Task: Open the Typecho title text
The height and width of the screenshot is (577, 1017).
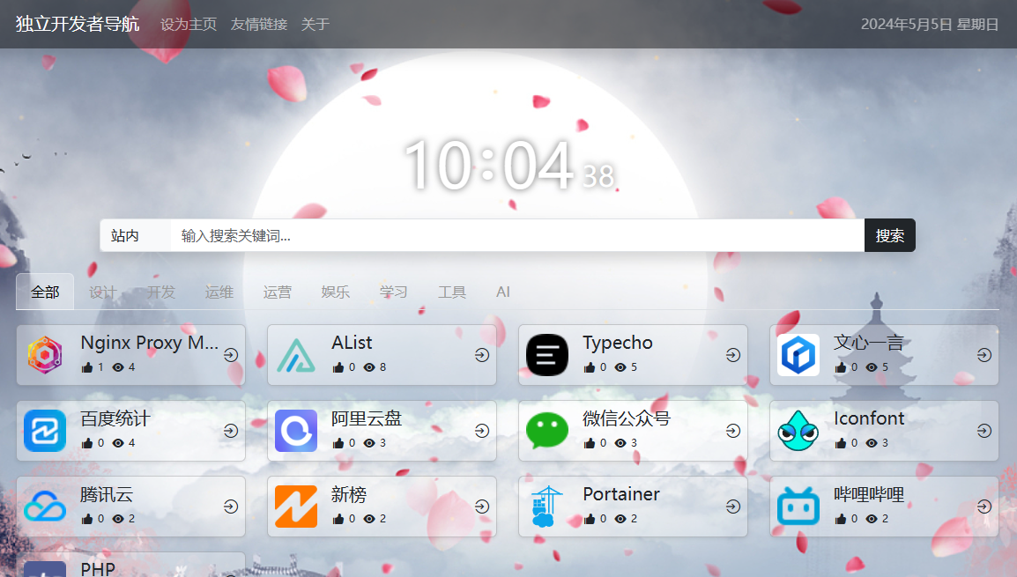Action: (x=618, y=343)
